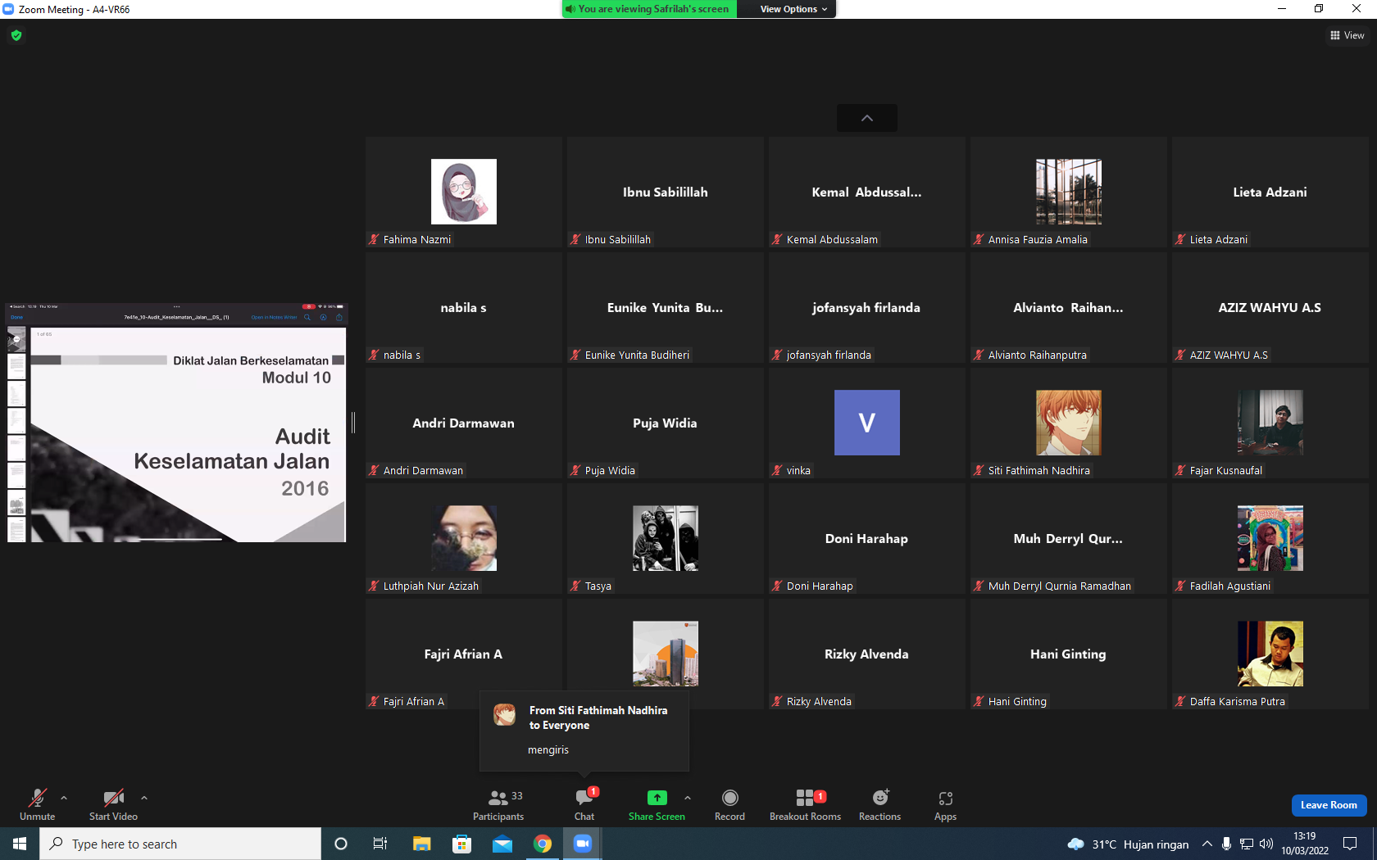Open Breakout Rooms
The height and width of the screenshot is (860, 1377).
(805, 804)
